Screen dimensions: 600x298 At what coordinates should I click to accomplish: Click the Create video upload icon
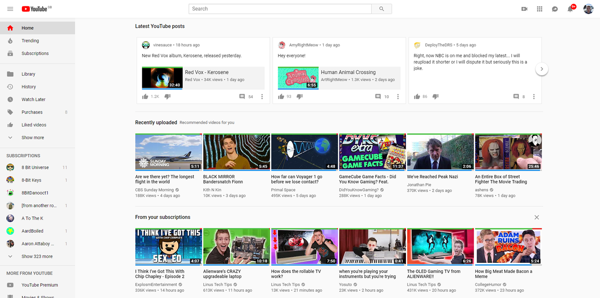pyautogui.click(x=524, y=8)
